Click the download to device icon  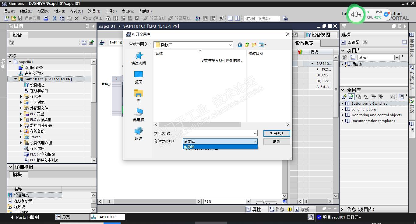(116, 18)
